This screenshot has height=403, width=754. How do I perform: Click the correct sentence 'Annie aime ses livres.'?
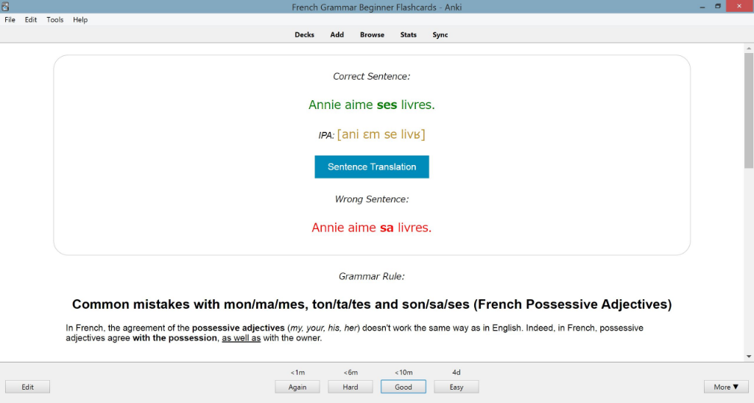click(x=372, y=105)
